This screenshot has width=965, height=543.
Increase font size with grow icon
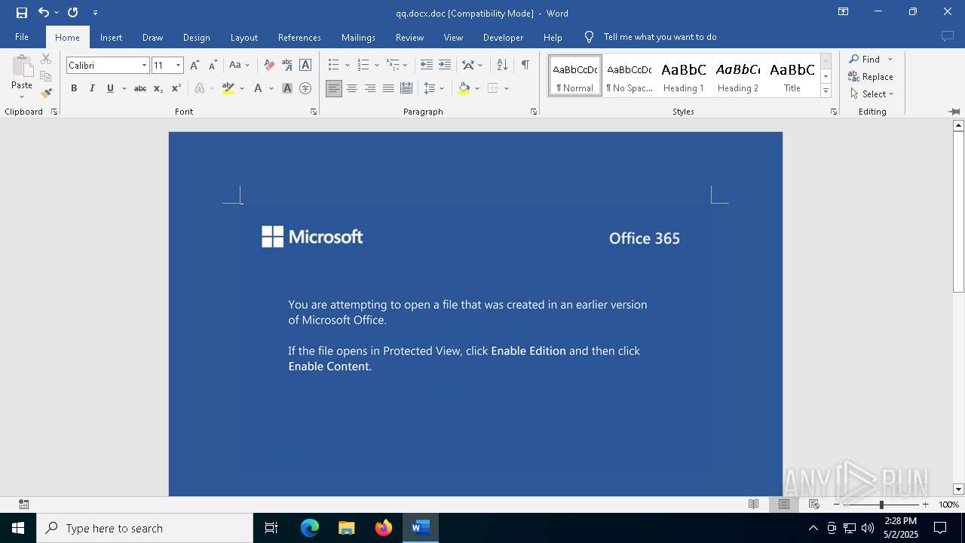(195, 65)
